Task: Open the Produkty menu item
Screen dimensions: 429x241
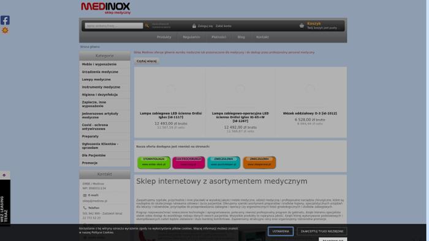Action: [x=164, y=37]
